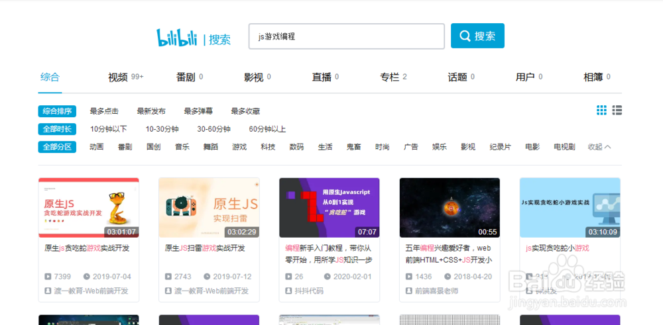Filter by 鬼畜 category
663x325 pixels.
[353, 147]
